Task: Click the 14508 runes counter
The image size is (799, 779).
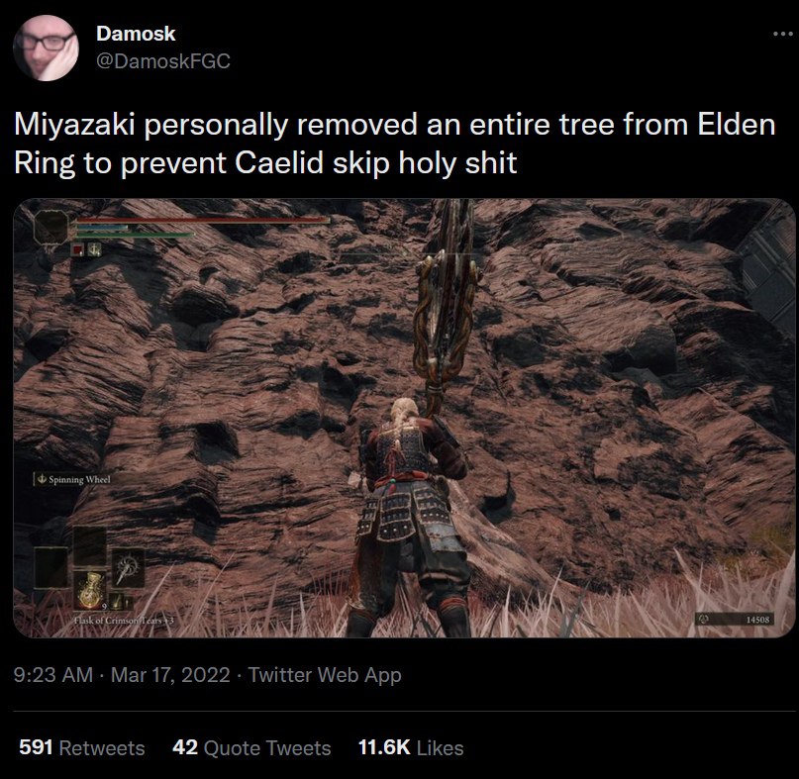Action: click(735, 619)
